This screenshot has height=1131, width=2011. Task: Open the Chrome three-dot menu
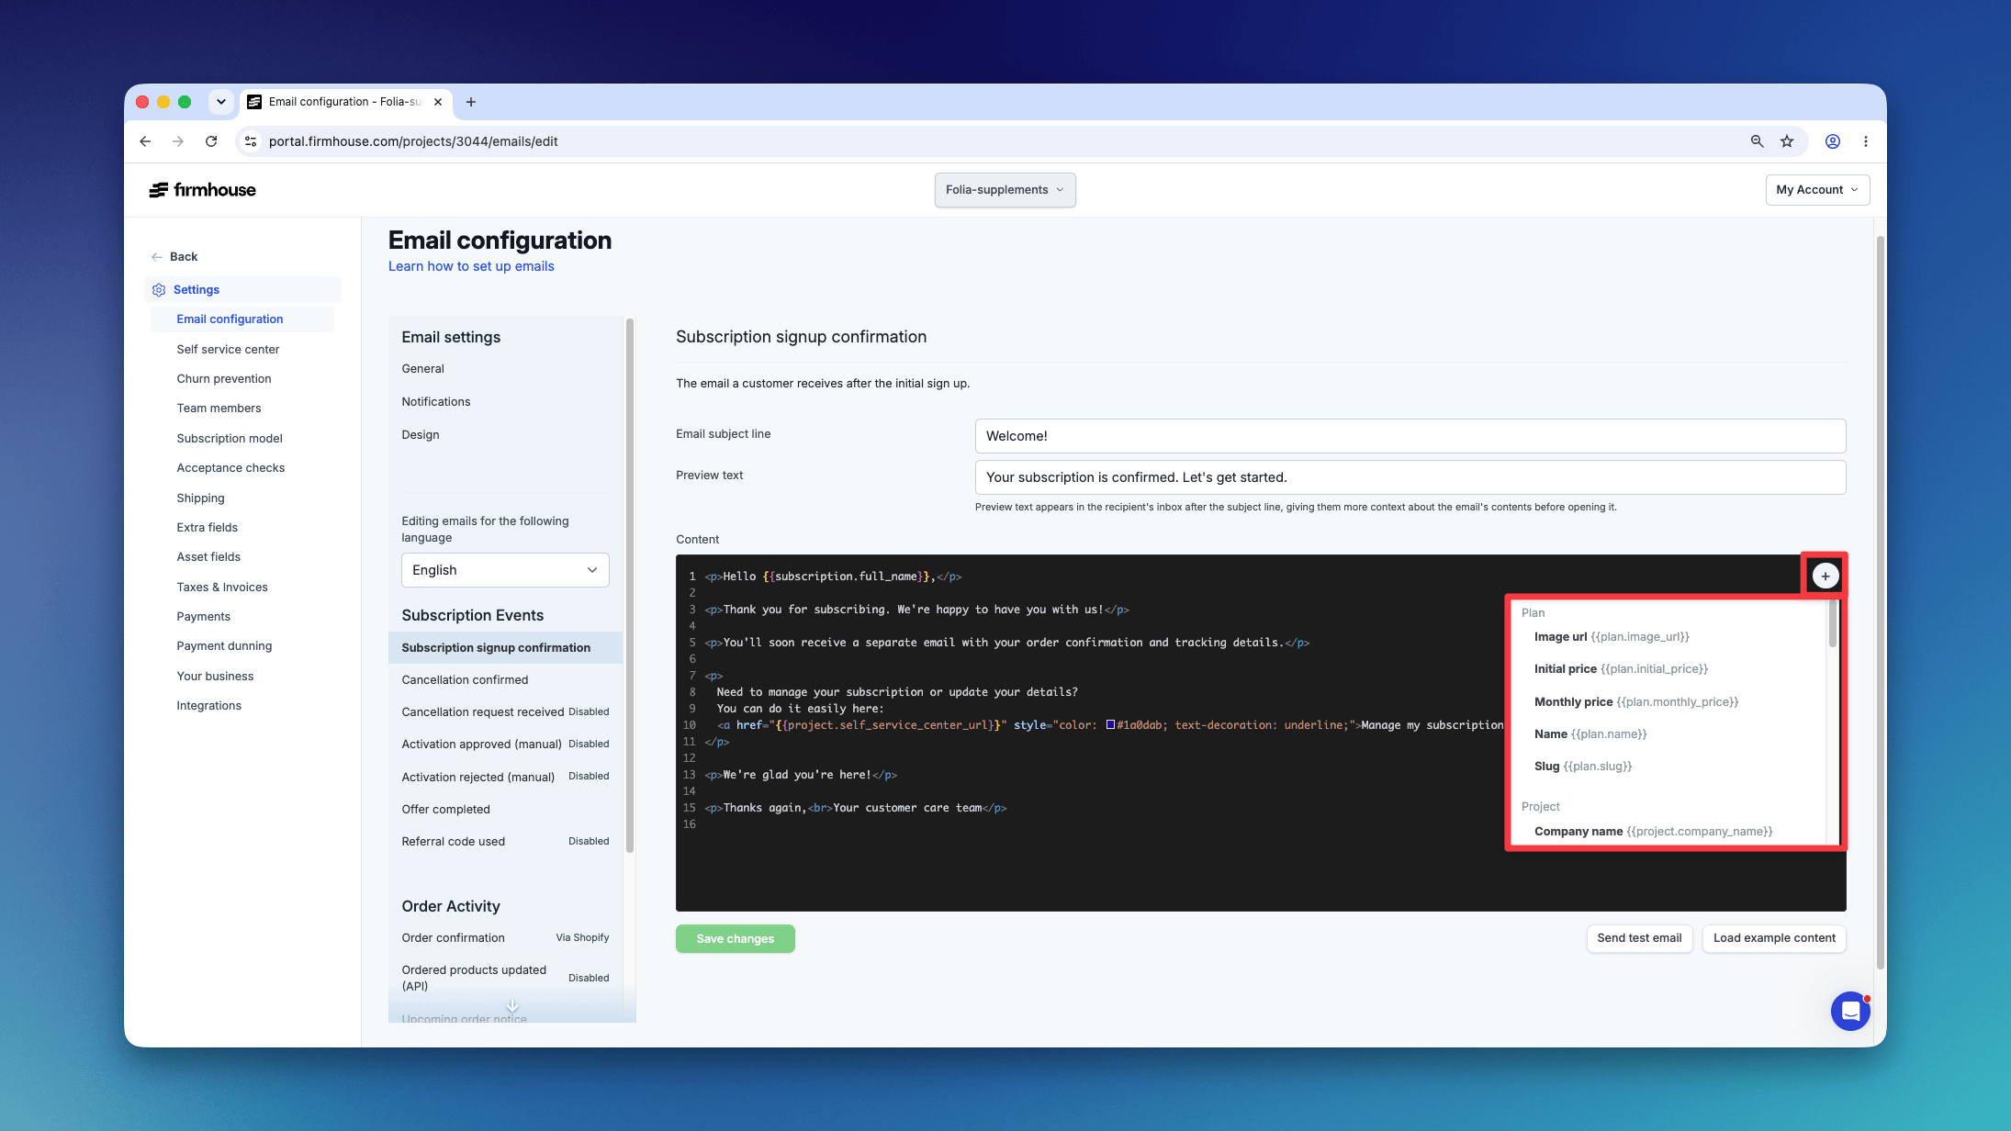[1865, 141]
